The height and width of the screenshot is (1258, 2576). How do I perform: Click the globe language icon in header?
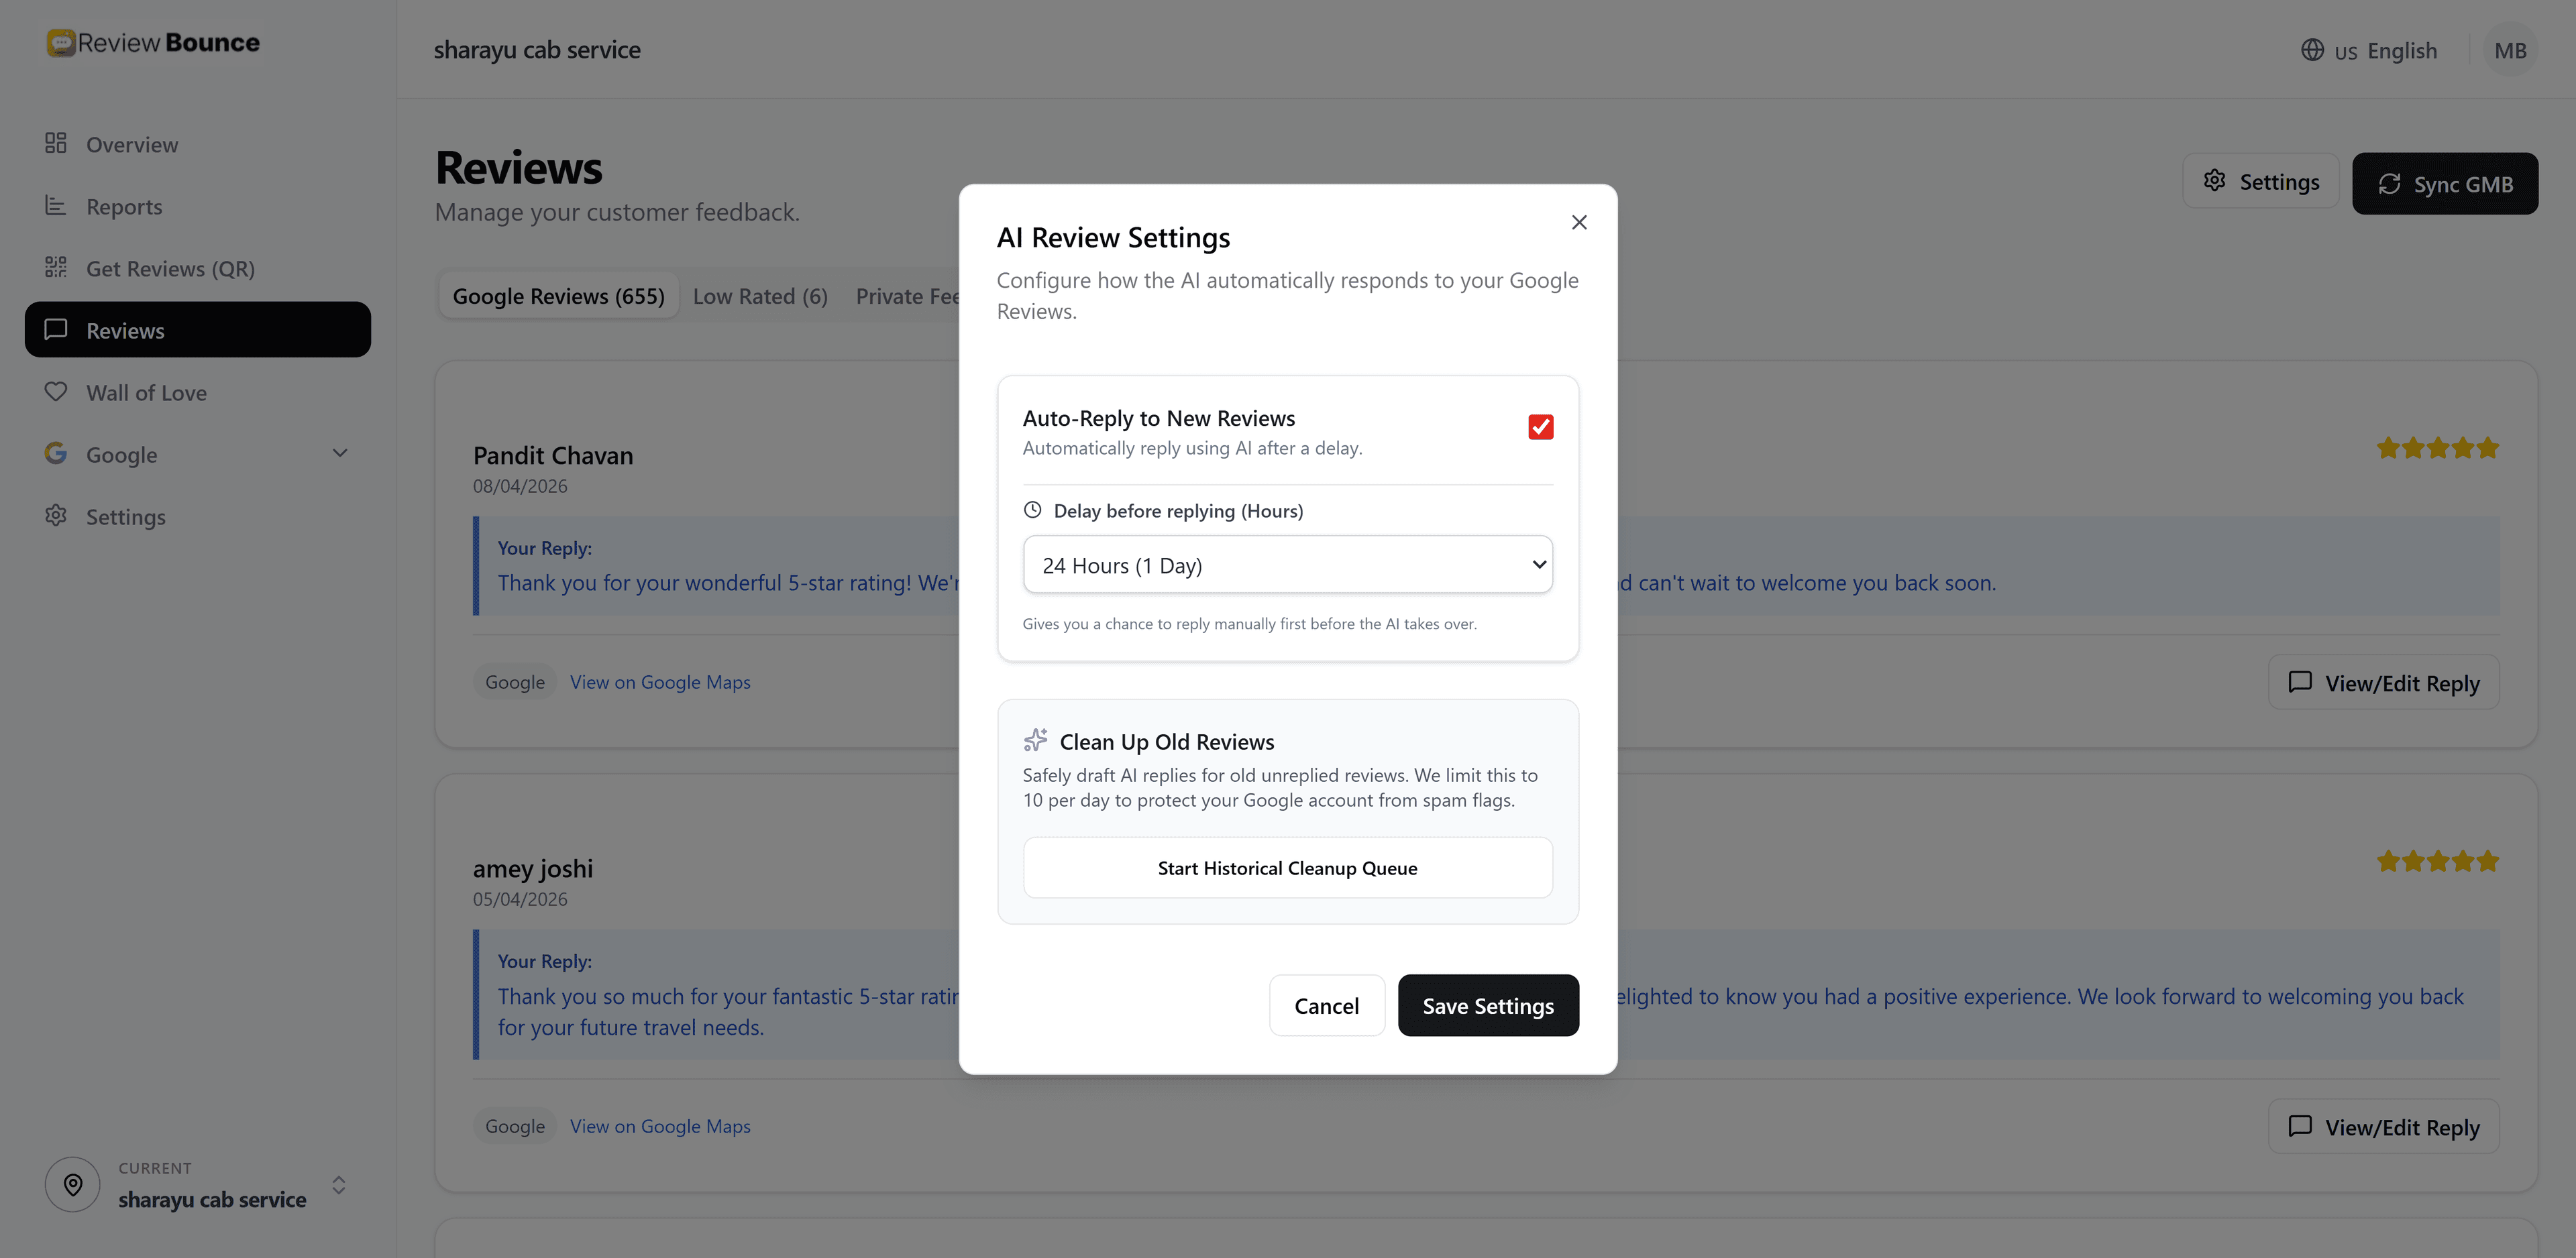[x=2312, y=49]
